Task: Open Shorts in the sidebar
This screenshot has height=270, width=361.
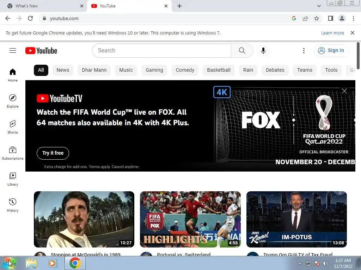Action: click(x=13, y=127)
